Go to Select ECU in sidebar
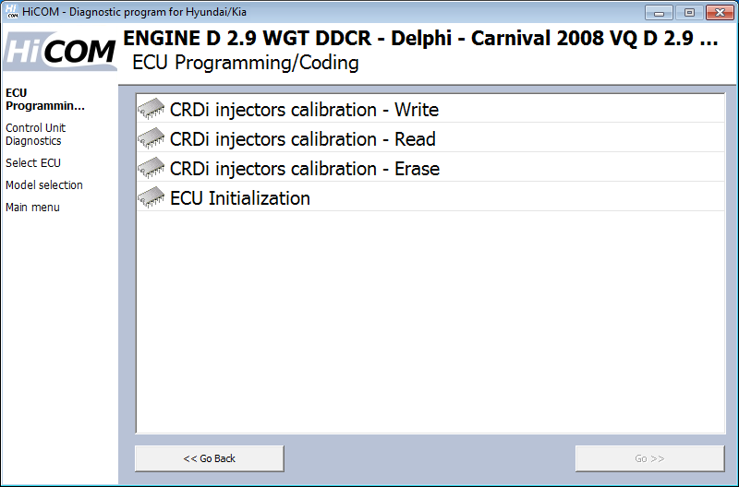Screen dimensions: 739x487 point(33,163)
